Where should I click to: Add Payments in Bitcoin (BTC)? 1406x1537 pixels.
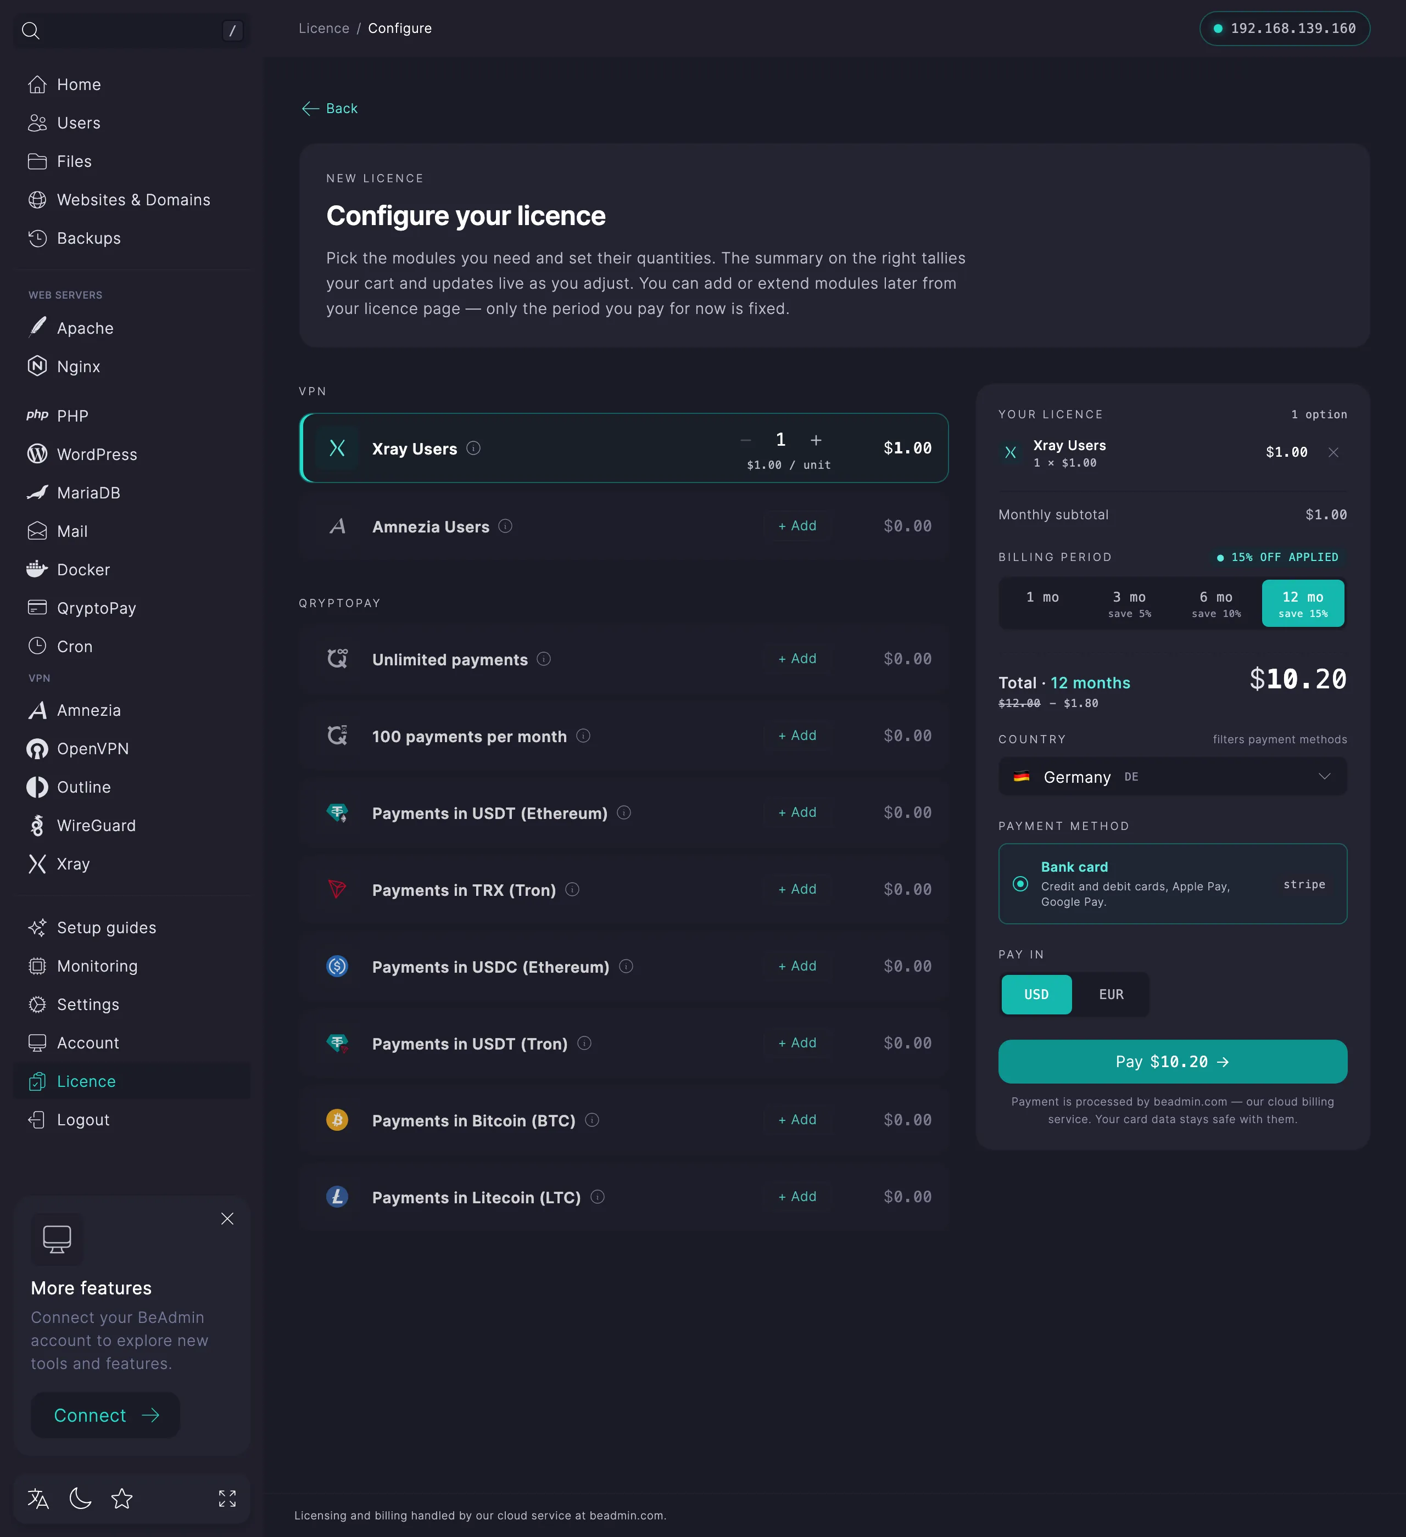[797, 1120]
